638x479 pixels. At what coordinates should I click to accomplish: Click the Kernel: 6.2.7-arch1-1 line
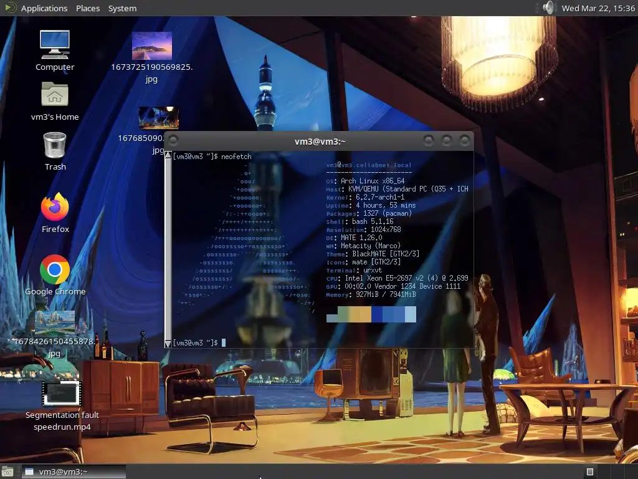click(x=365, y=197)
